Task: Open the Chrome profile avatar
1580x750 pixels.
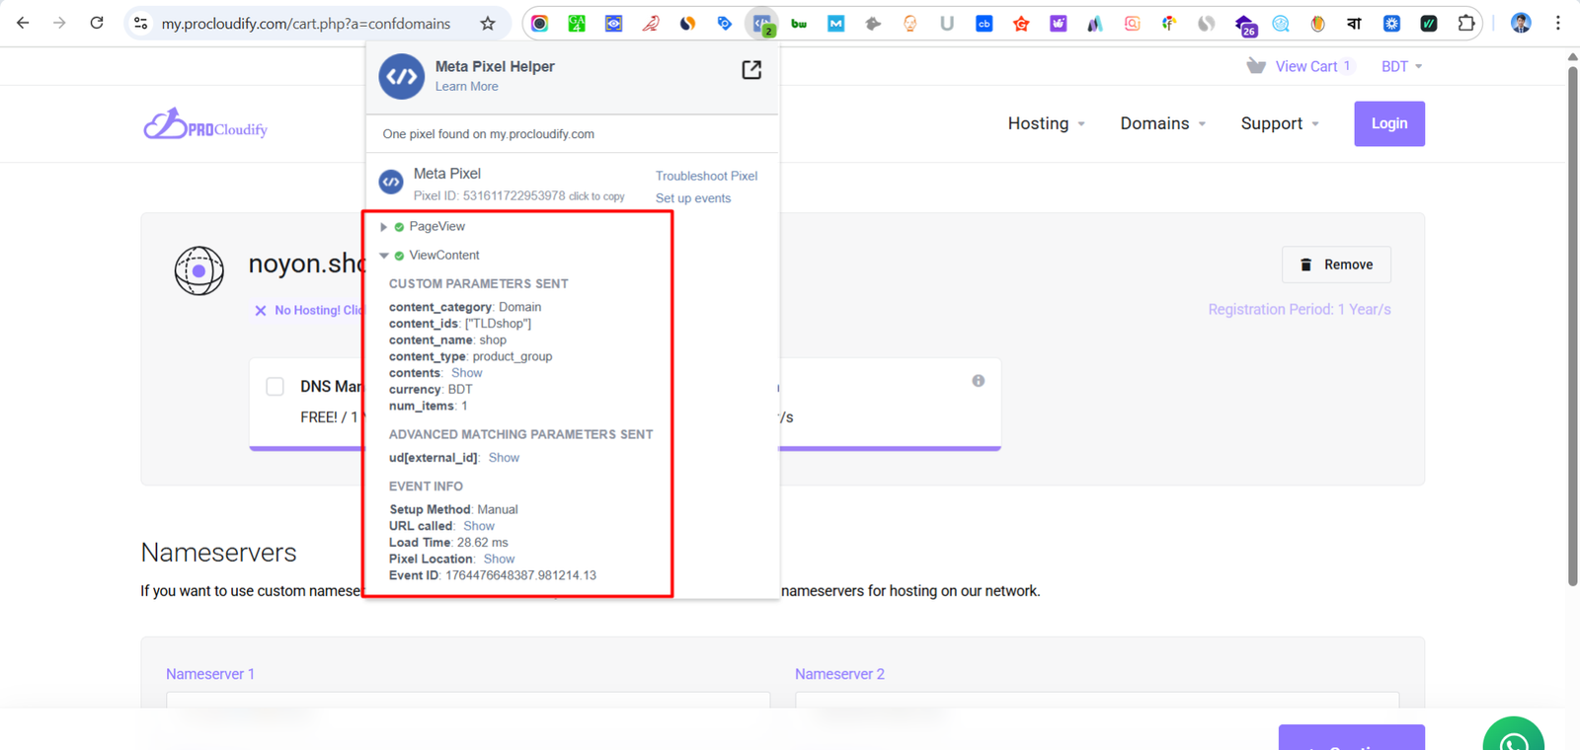Action: [1521, 24]
